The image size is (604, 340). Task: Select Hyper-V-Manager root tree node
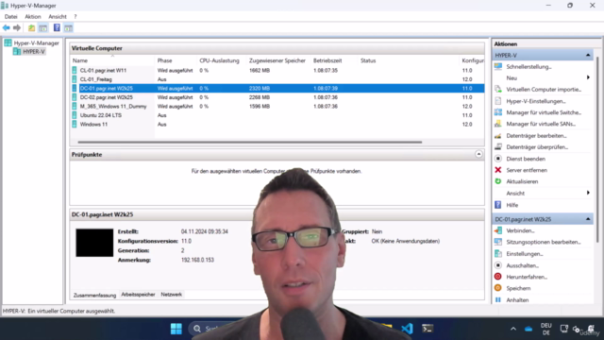click(36, 43)
